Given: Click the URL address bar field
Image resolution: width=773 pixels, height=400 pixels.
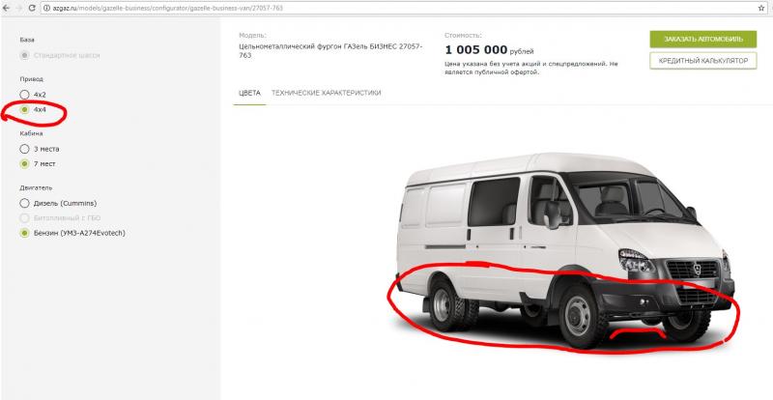Looking at the screenshot, I should pyautogui.click(x=398, y=9).
